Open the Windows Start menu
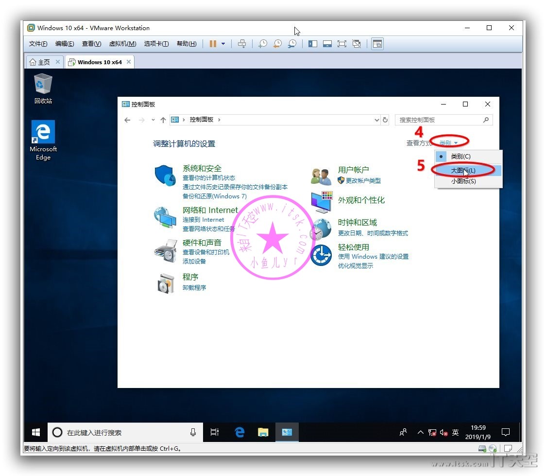Image resolution: width=546 pixels, height=476 pixels. coord(35,432)
